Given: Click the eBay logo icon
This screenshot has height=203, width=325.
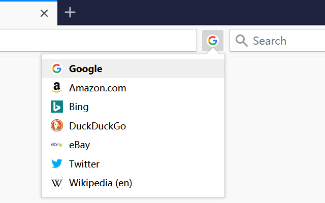Looking at the screenshot, I should [x=56, y=145].
